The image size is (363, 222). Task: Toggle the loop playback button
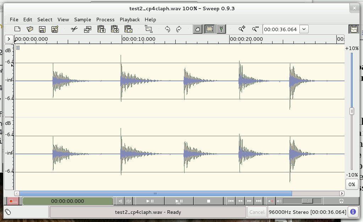[129, 201]
